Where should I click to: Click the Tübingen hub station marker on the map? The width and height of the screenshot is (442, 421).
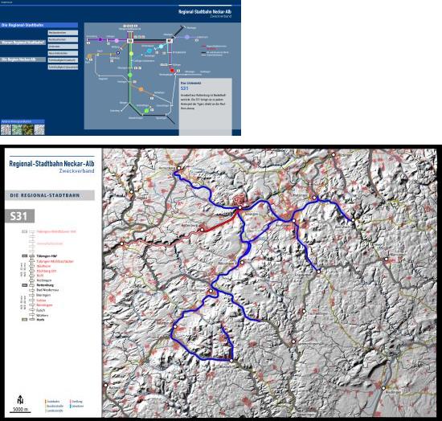click(x=240, y=207)
